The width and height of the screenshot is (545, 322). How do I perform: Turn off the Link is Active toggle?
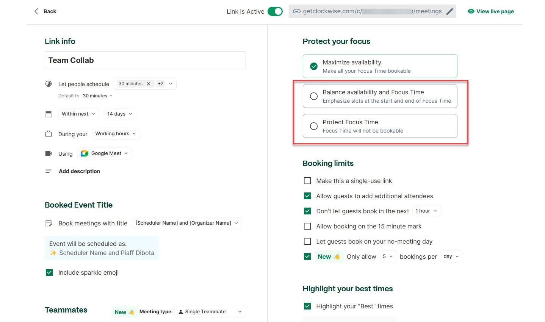(x=276, y=11)
